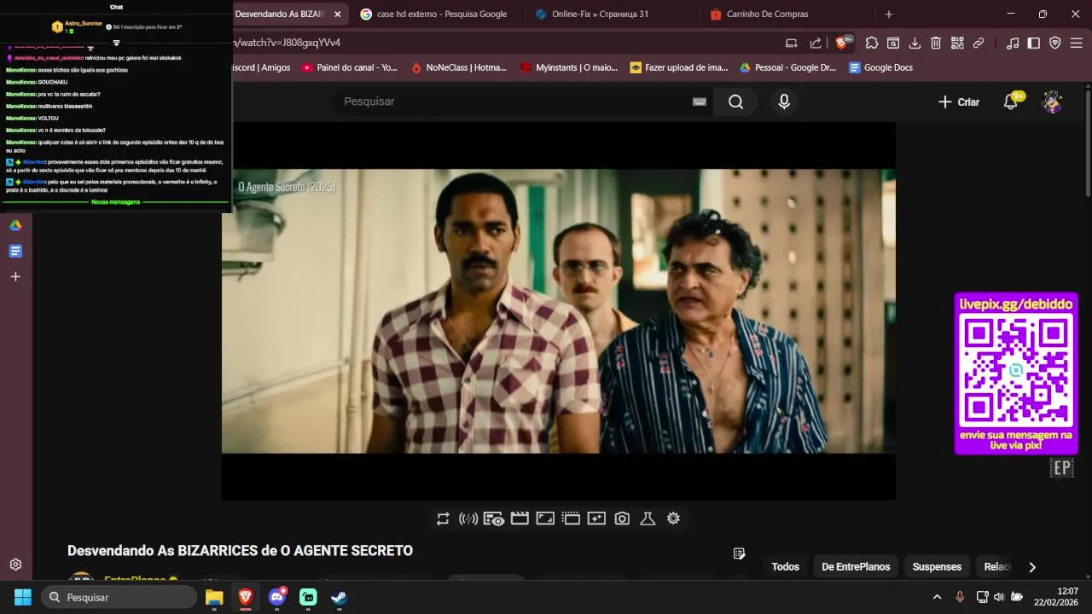Take a video screenshot with the camera icon
This screenshot has width=1092, height=614.
click(622, 518)
